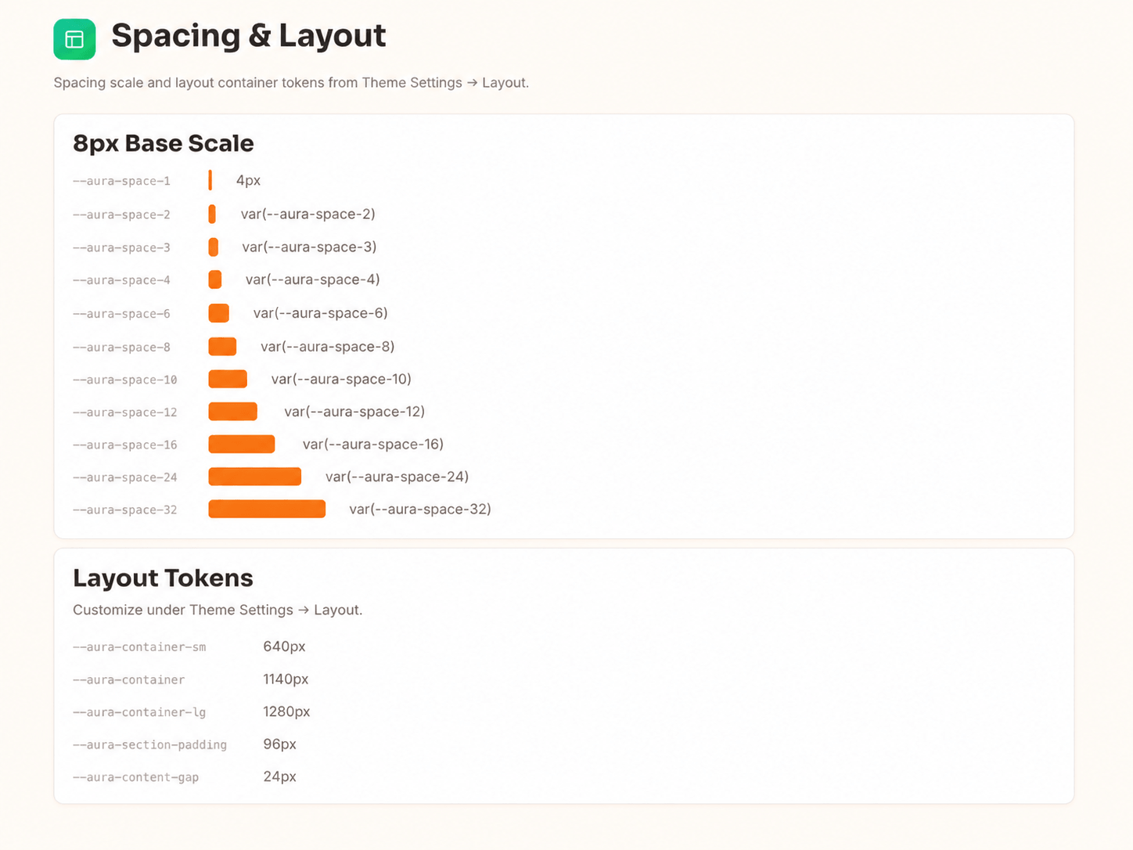The width and height of the screenshot is (1133, 850).
Task: Click the orange bar in the aura-space-16 row
Action: 242,444
